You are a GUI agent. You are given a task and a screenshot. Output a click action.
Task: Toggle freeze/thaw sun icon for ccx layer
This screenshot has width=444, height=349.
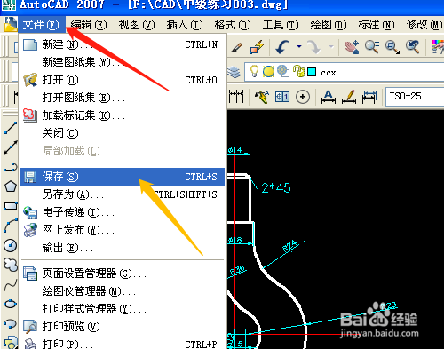(x=268, y=72)
